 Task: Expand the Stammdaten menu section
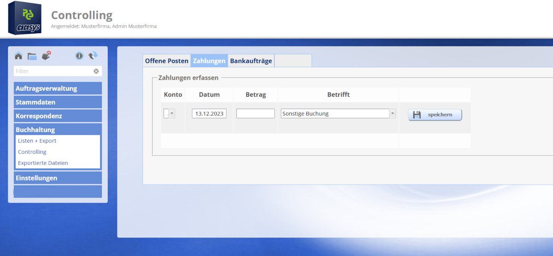pos(58,102)
